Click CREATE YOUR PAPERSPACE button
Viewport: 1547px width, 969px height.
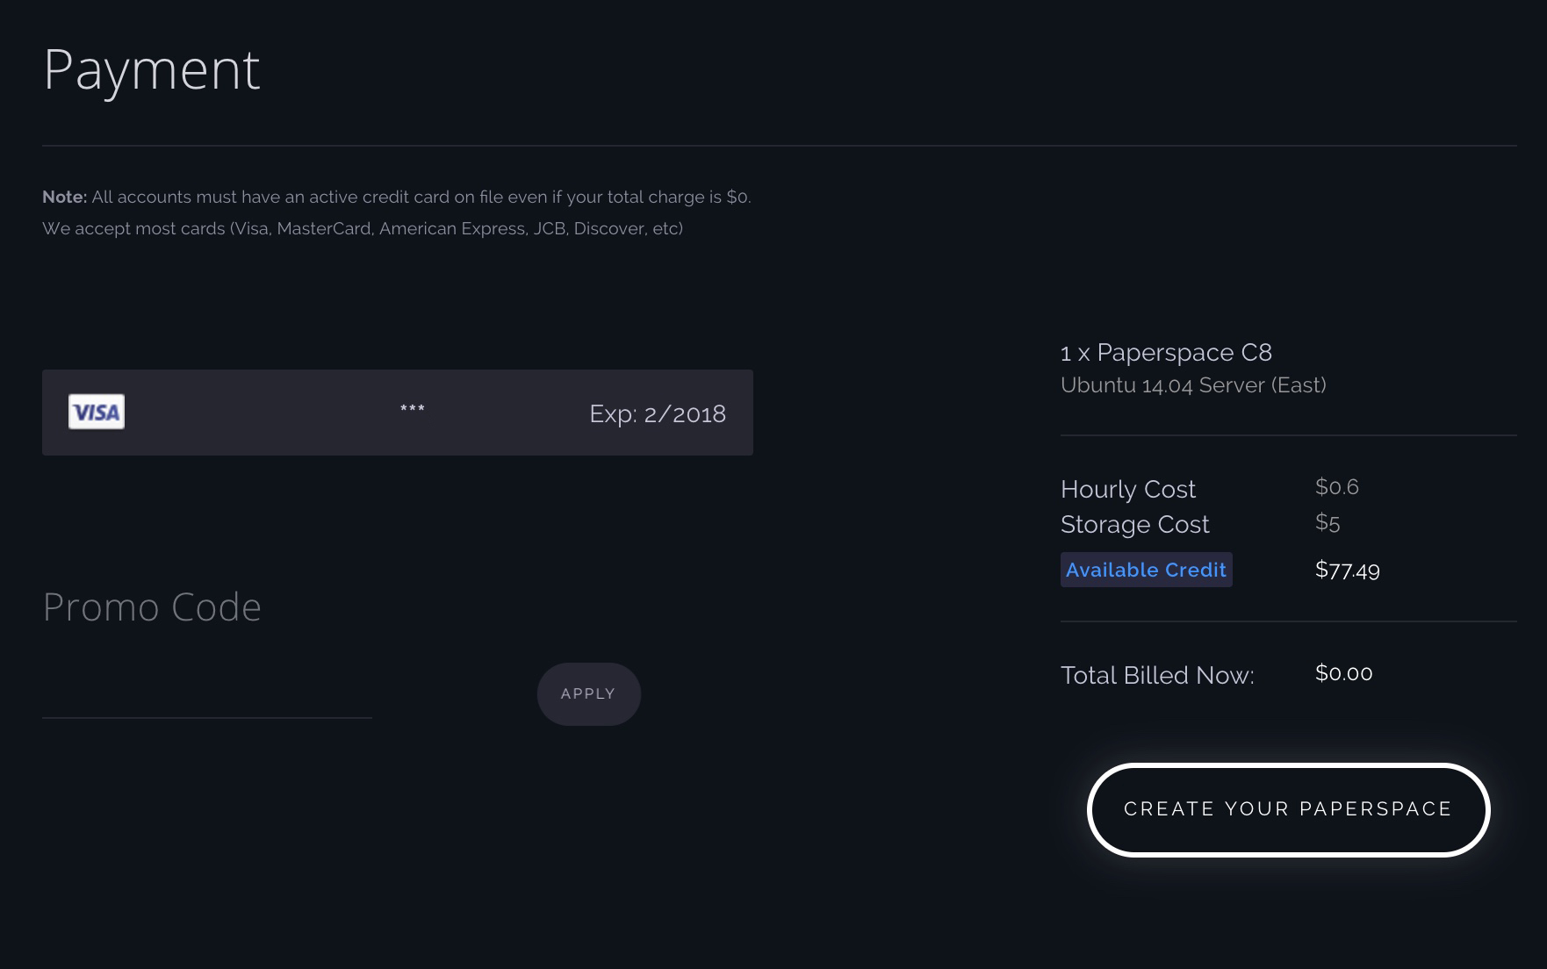tap(1288, 808)
